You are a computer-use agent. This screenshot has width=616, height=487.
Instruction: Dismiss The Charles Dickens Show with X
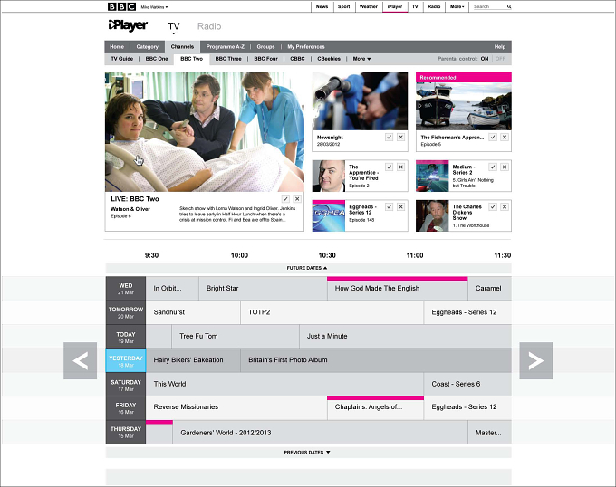click(505, 206)
